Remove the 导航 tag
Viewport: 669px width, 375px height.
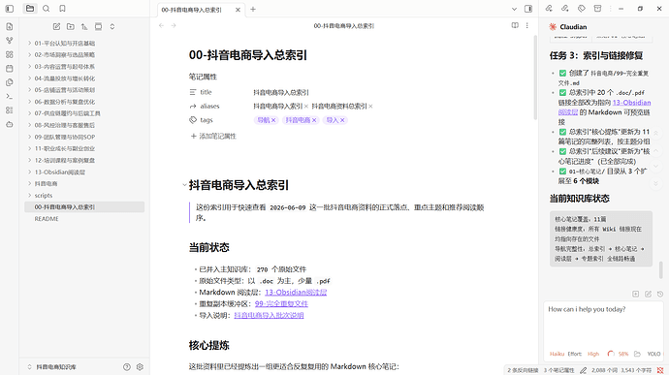tap(273, 120)
